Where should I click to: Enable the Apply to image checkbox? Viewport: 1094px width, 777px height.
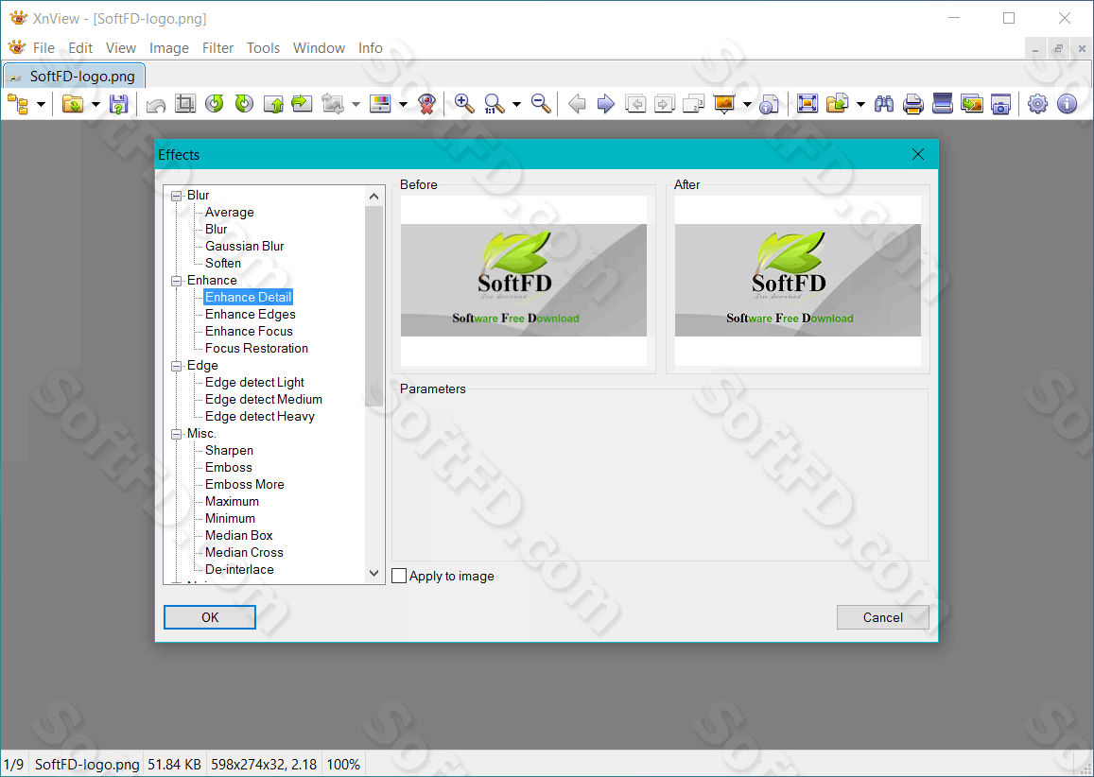tap(399, 576)
